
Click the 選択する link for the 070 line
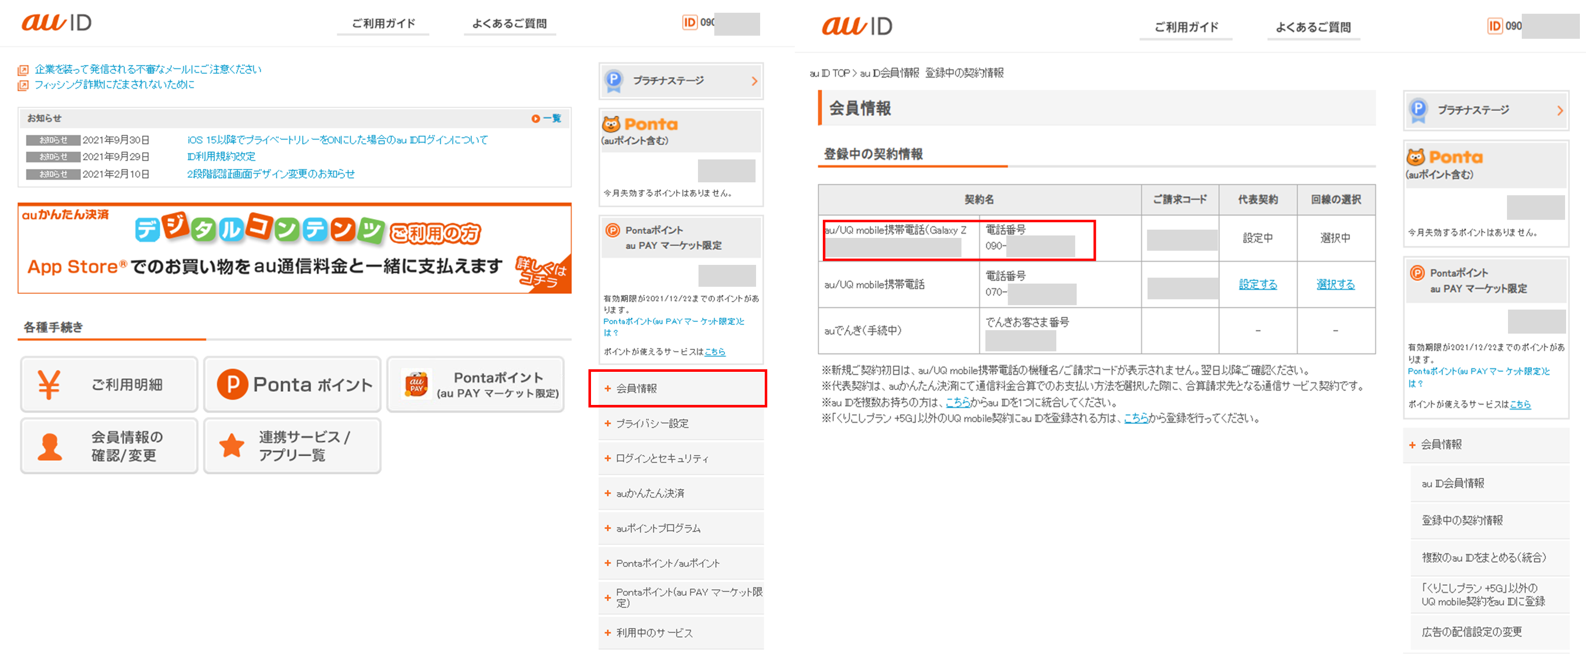click(1335, 284)
